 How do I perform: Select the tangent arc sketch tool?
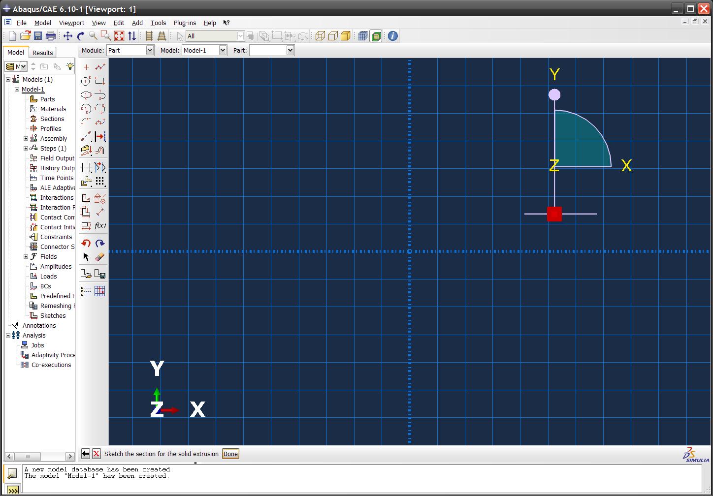100,95
